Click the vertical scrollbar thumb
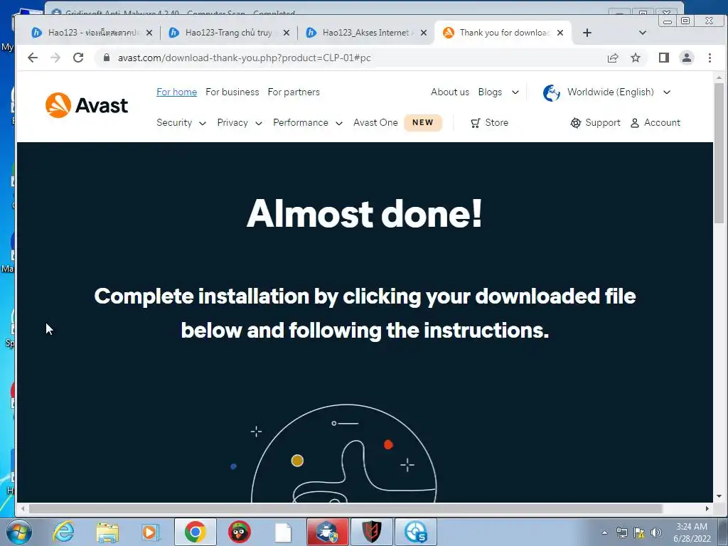 click(x=719, y=154)
